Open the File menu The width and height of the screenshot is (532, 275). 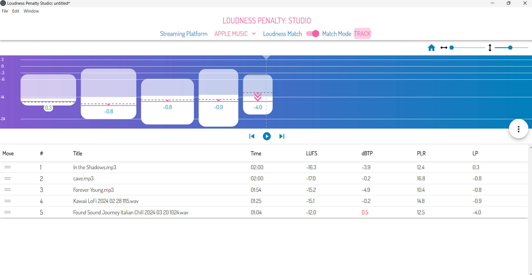(5, 11)
